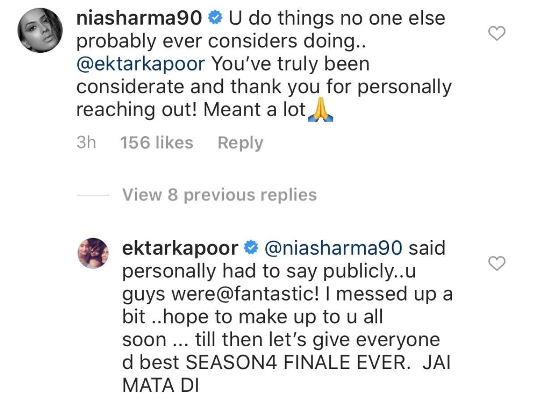The width and height of the screenshot is (537, 402).
Task: Click the verified badge next to niasharma90
Action: tap(216, 18)
